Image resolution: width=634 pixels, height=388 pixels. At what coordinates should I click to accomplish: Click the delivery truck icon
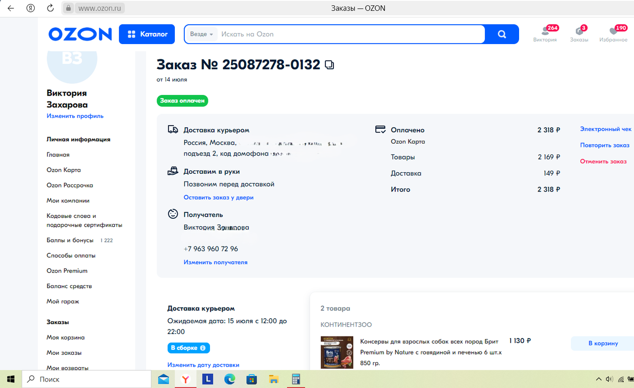tap(173, 130)
